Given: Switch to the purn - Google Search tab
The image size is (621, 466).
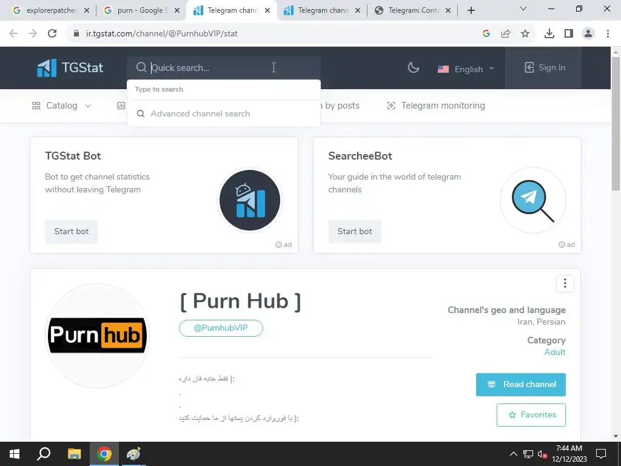Looking at the screenshot, I should (x=141, y=10).
